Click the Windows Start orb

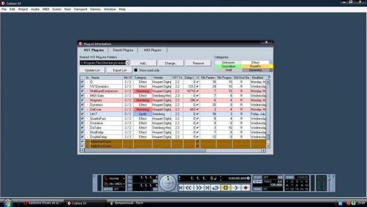pyautogui.click(x=8, y=203)
